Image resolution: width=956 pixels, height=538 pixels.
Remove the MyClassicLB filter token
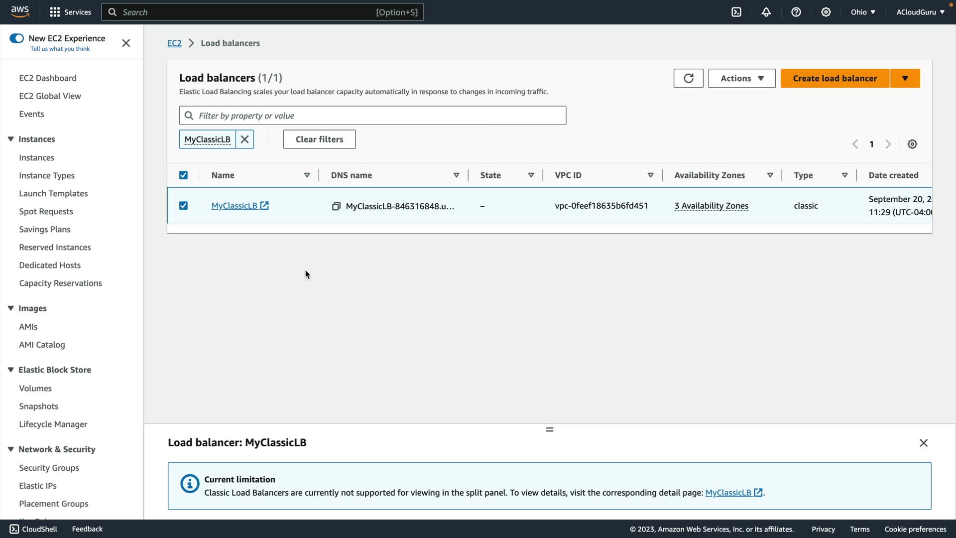(244, 139)
